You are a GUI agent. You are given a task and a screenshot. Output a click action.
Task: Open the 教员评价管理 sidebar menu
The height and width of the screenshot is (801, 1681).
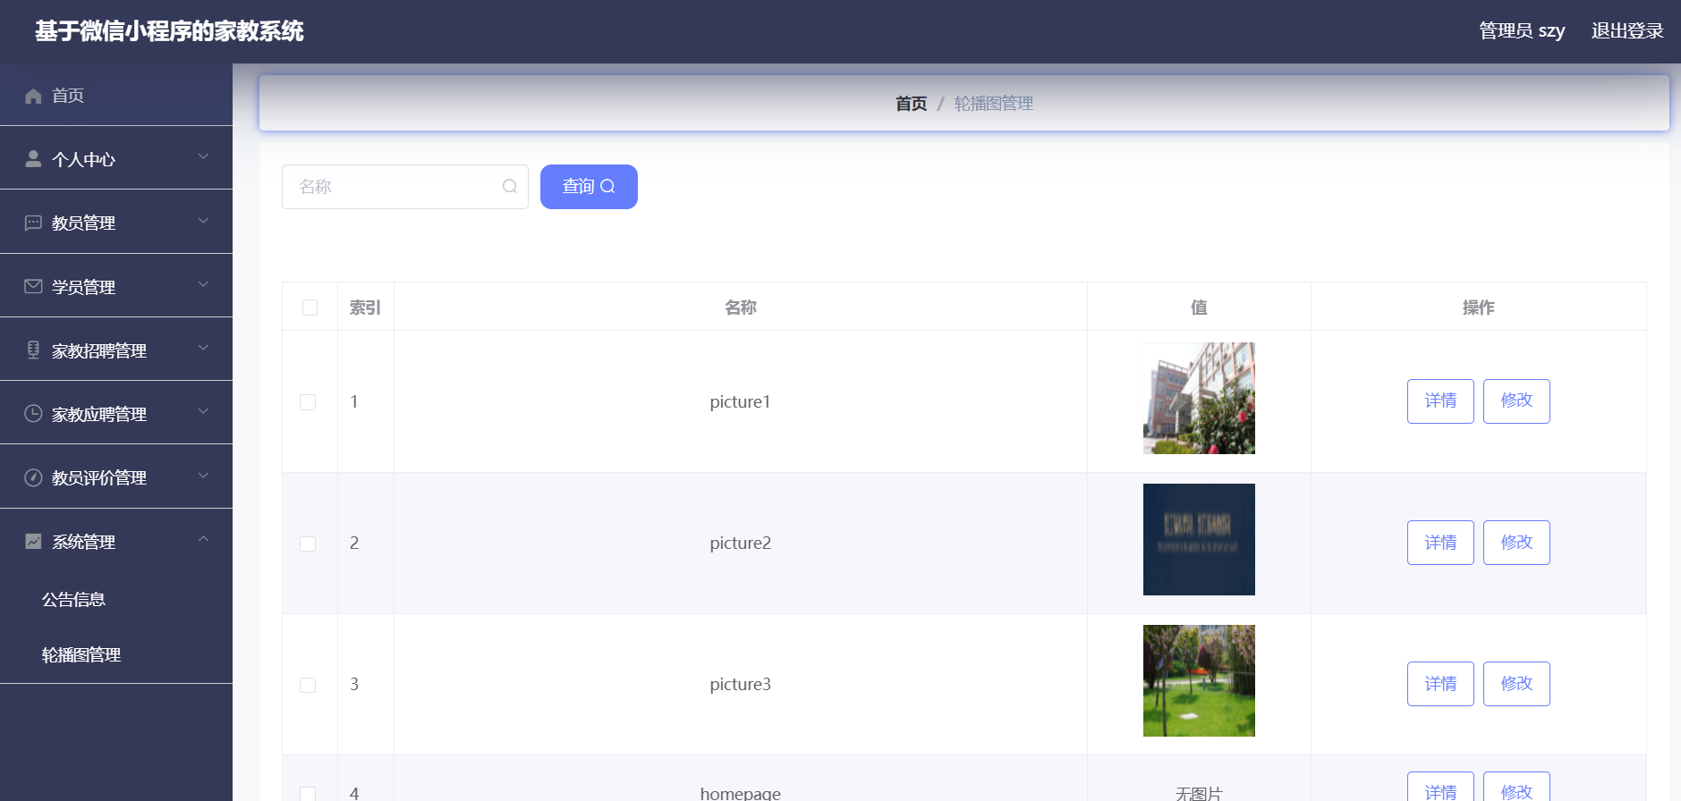pyautogui.click(x=116, y=477)
